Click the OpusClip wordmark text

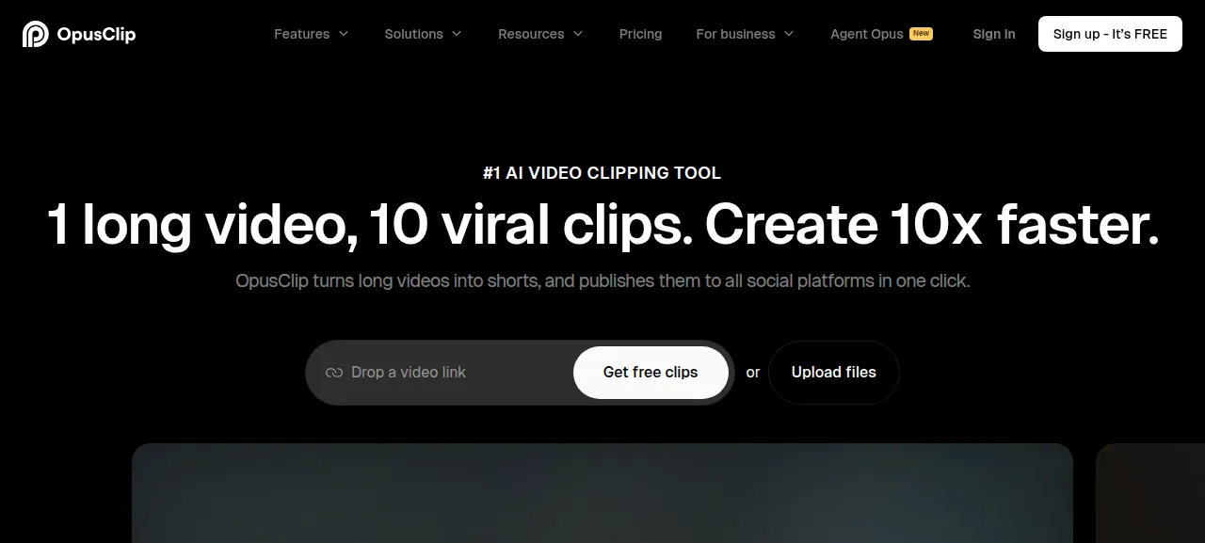(x=96, y=34)
